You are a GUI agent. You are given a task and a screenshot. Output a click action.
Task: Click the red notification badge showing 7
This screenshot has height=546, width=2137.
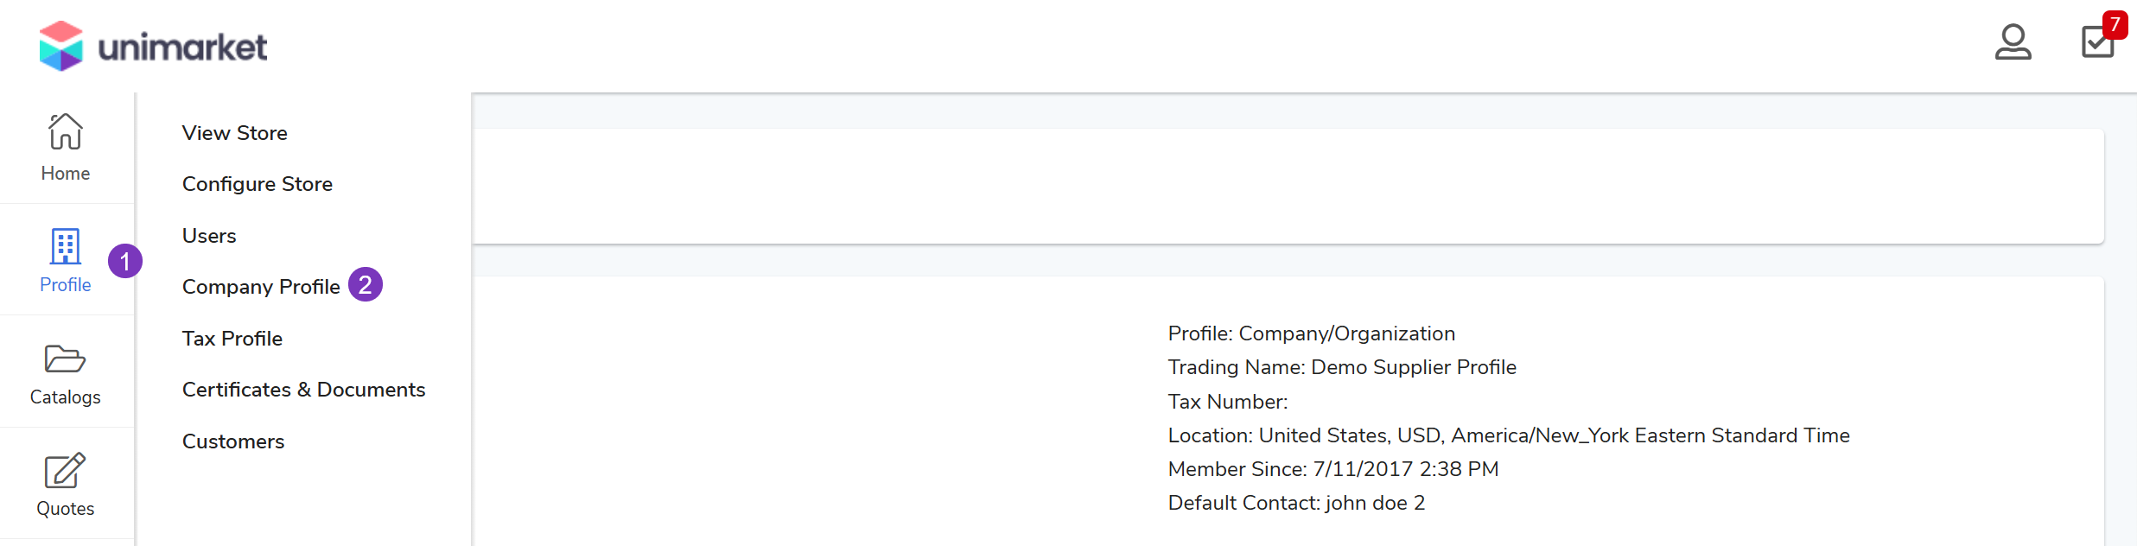click(2115, 24)
